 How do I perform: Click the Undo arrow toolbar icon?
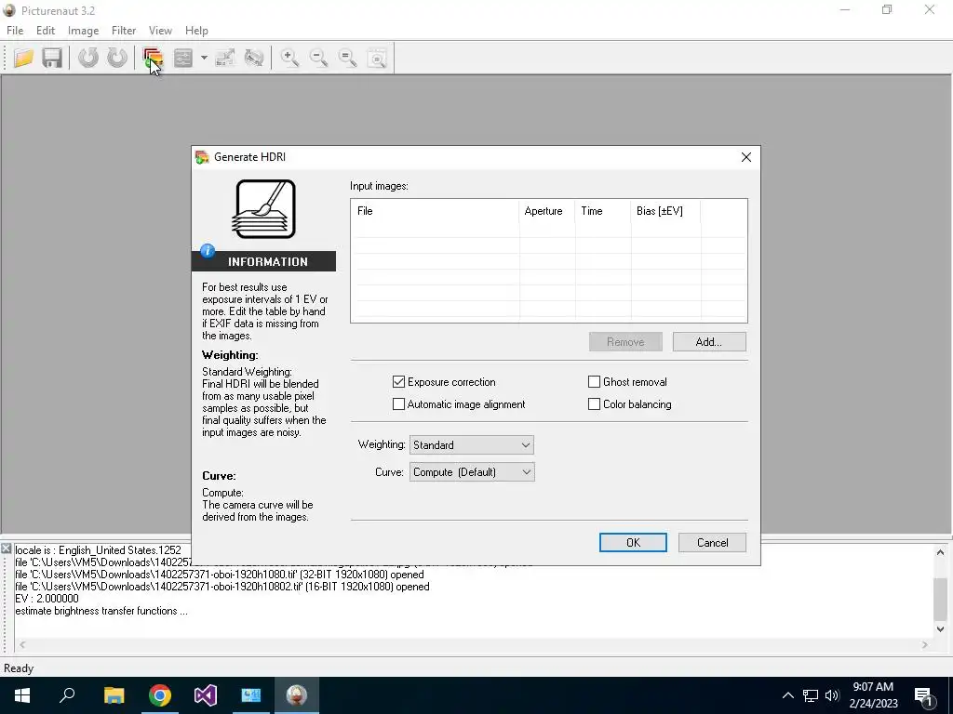coord(88,58)
